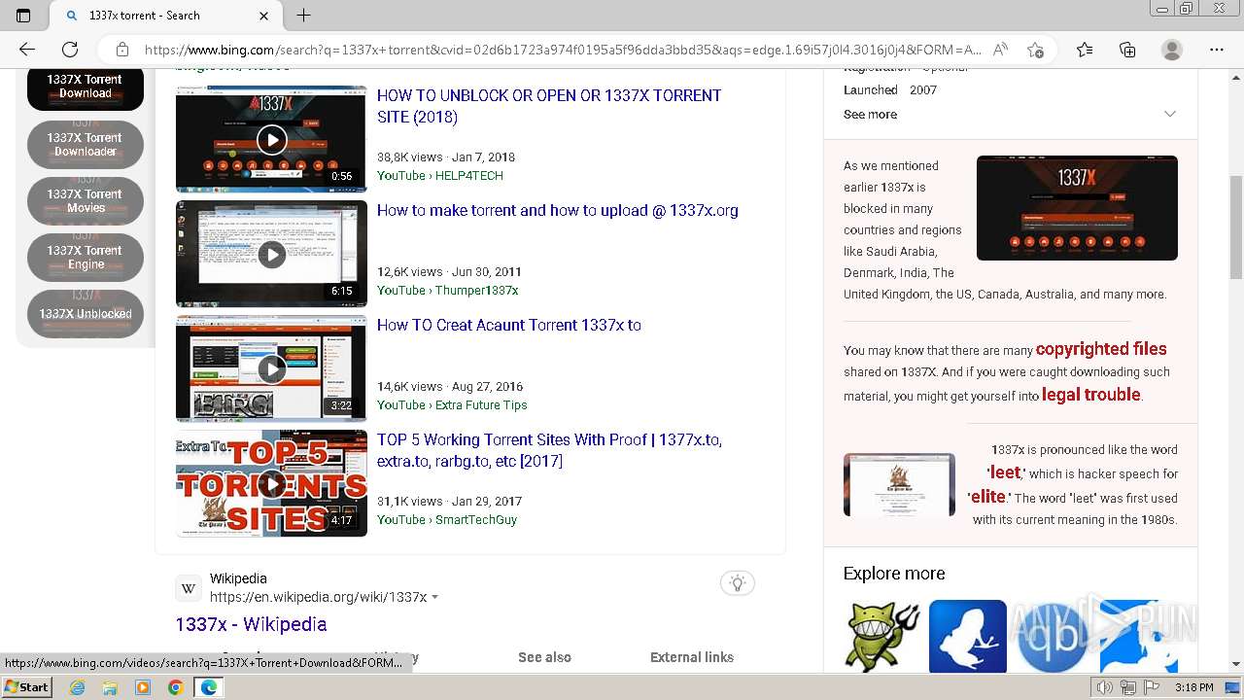Click 'Explore more' heading
The width and height of the screenshot is (1244, 700).
click(894, 574)
